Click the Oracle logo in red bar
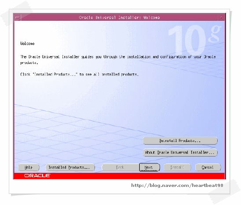The width and height of the screenshot is (241, 205). (x=37, y=175)
